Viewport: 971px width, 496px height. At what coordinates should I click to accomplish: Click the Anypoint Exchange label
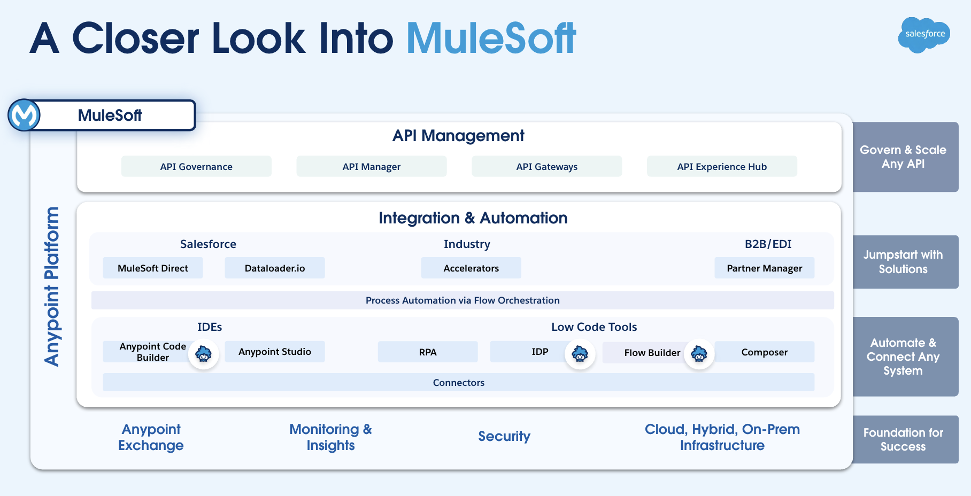click(151, 437)
